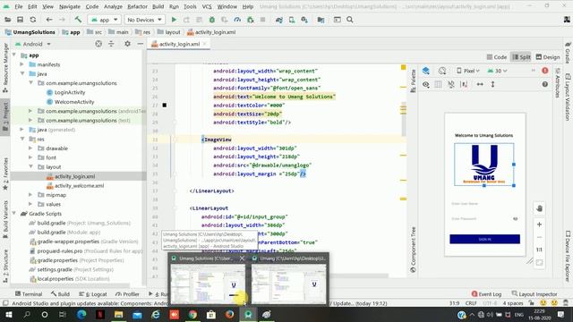Collapse the Gradle Scripts node
This screenshot has height=322, width=573.
tap(14, 214)
